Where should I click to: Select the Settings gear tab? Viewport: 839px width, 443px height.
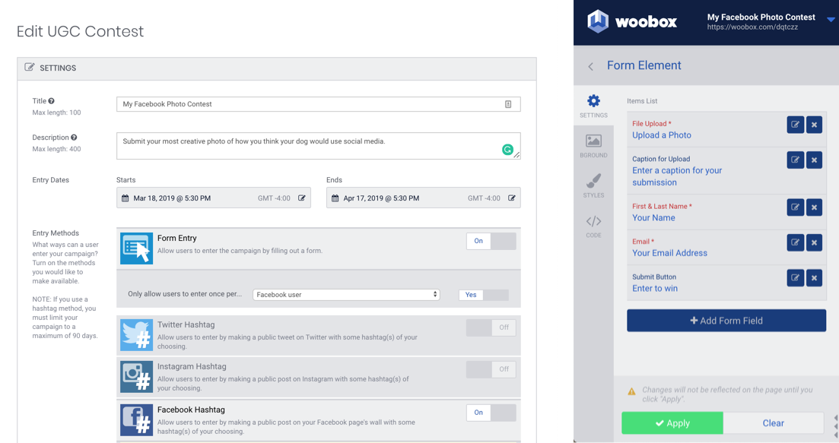coord(593,106)
